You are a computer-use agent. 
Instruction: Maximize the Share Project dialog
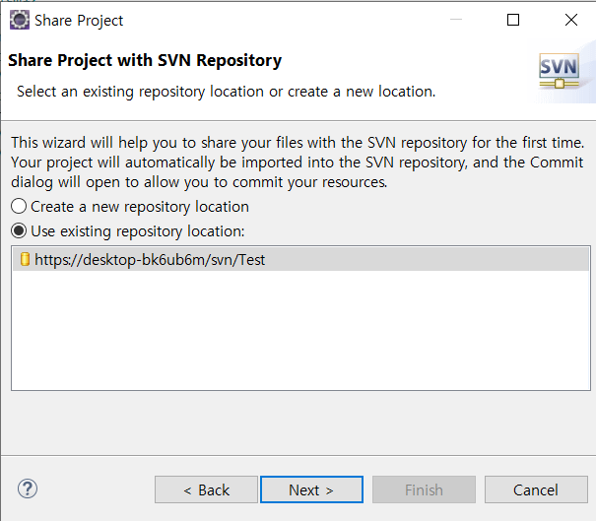pyautogui.click(x=513, y=20)
